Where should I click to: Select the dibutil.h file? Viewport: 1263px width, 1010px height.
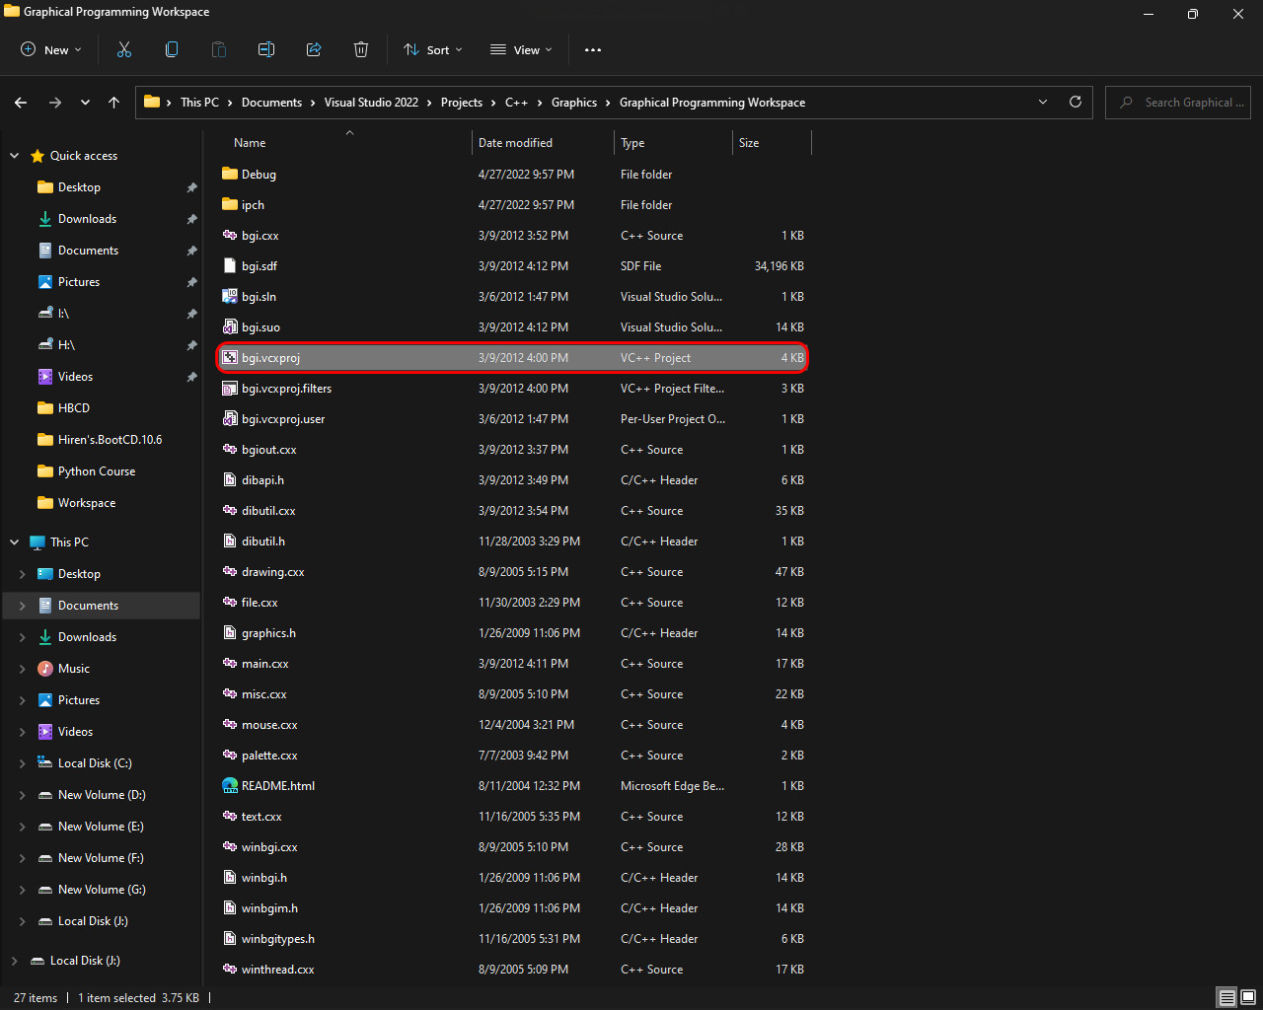click(x=512, y=541)
